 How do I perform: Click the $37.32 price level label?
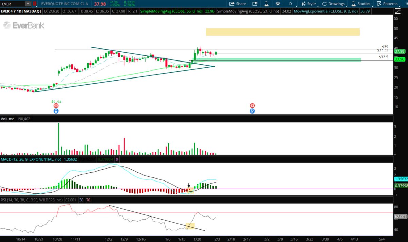[383, 50]
